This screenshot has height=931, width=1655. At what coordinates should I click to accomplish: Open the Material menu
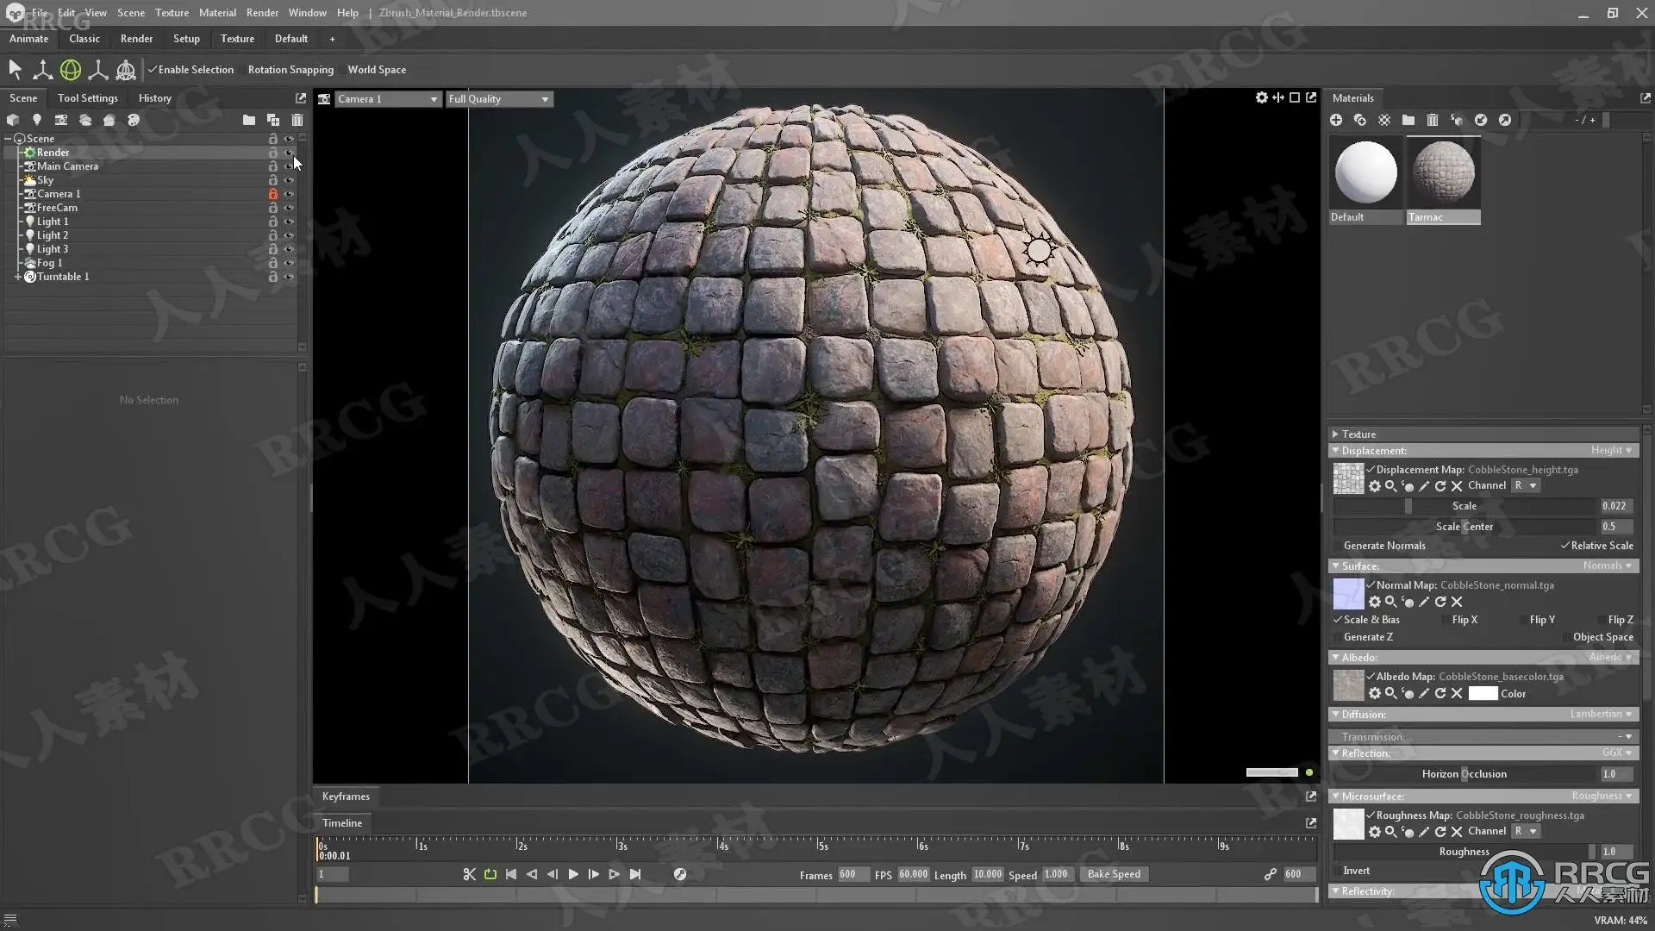pos(217,13)
